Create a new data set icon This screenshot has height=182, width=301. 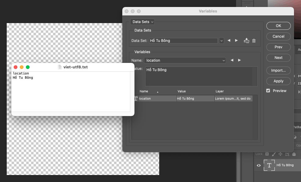[246, 40]
